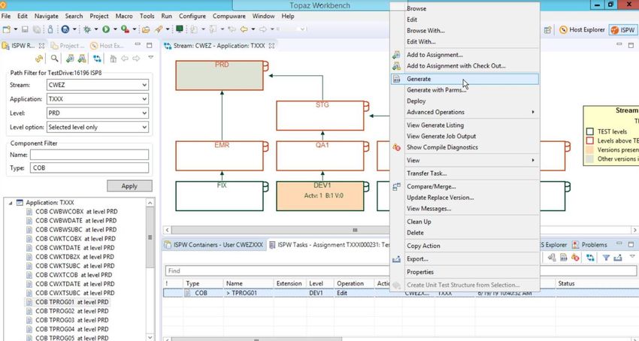Open the view menu triangle in repository panel

pos(150,57)
